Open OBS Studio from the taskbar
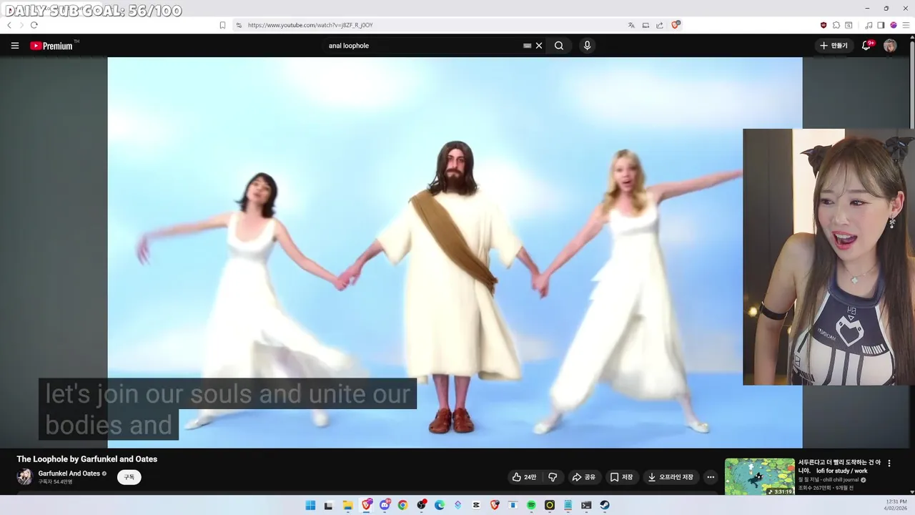This screenshot has width=915, height=515. click(x=421, y=505)
